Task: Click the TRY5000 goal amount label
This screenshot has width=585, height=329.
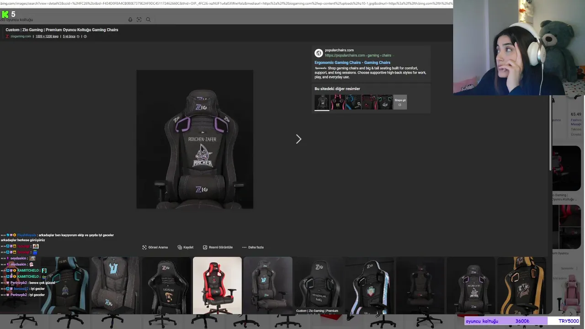Action: pos(569,321)
